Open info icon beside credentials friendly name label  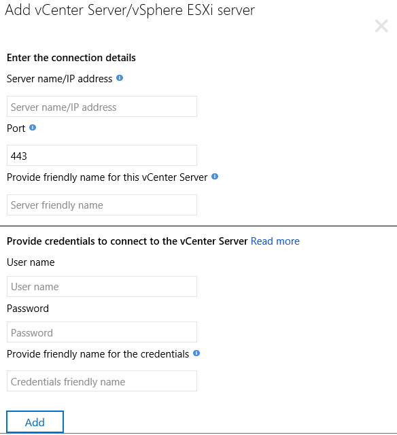196,353
